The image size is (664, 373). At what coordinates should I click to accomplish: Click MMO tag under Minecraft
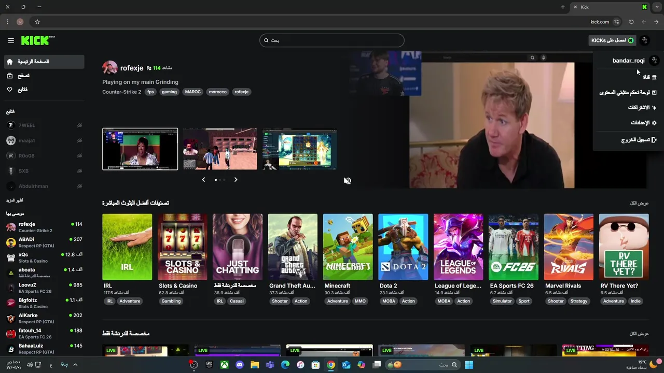pos(360,301)
